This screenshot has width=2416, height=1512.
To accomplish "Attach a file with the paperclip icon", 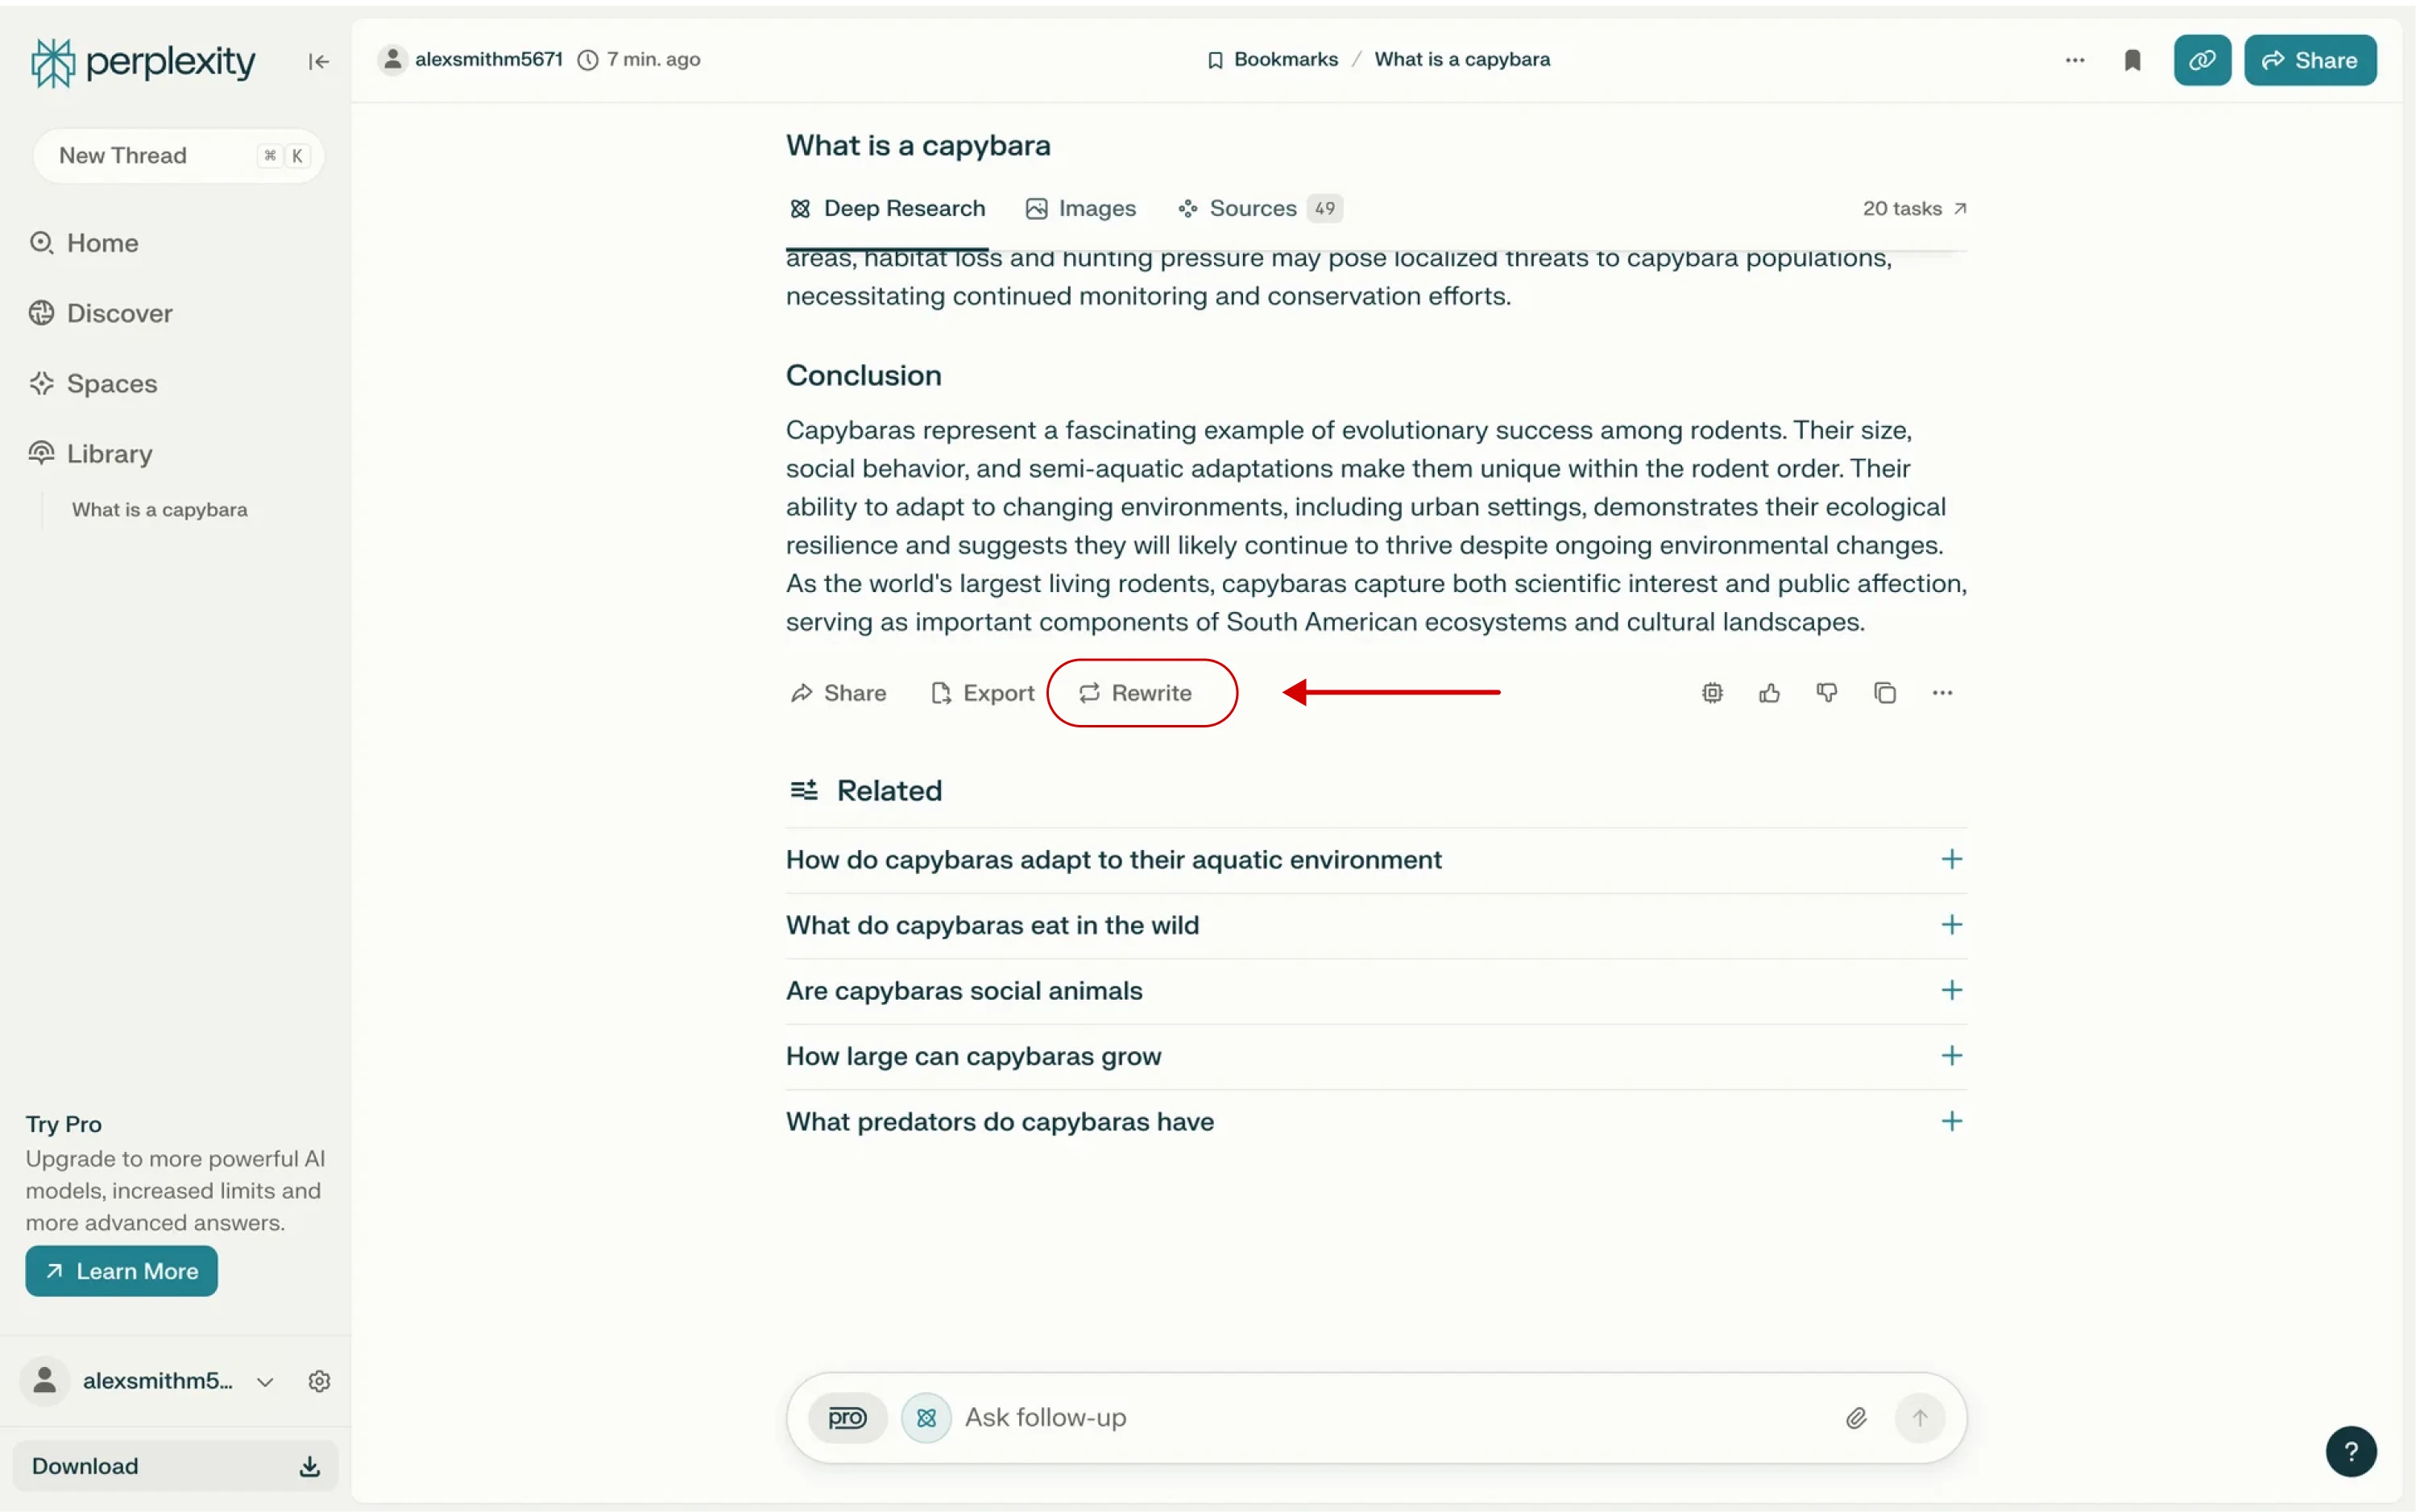I will click(x=1856, y=1417).
